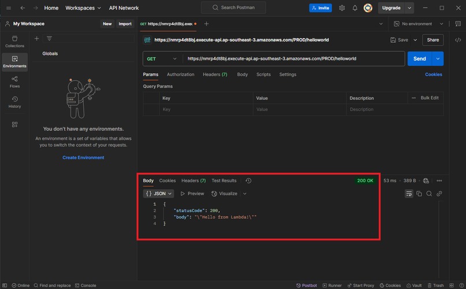Open Flows in the sidebar
The image size is (466, 289).
14,82
